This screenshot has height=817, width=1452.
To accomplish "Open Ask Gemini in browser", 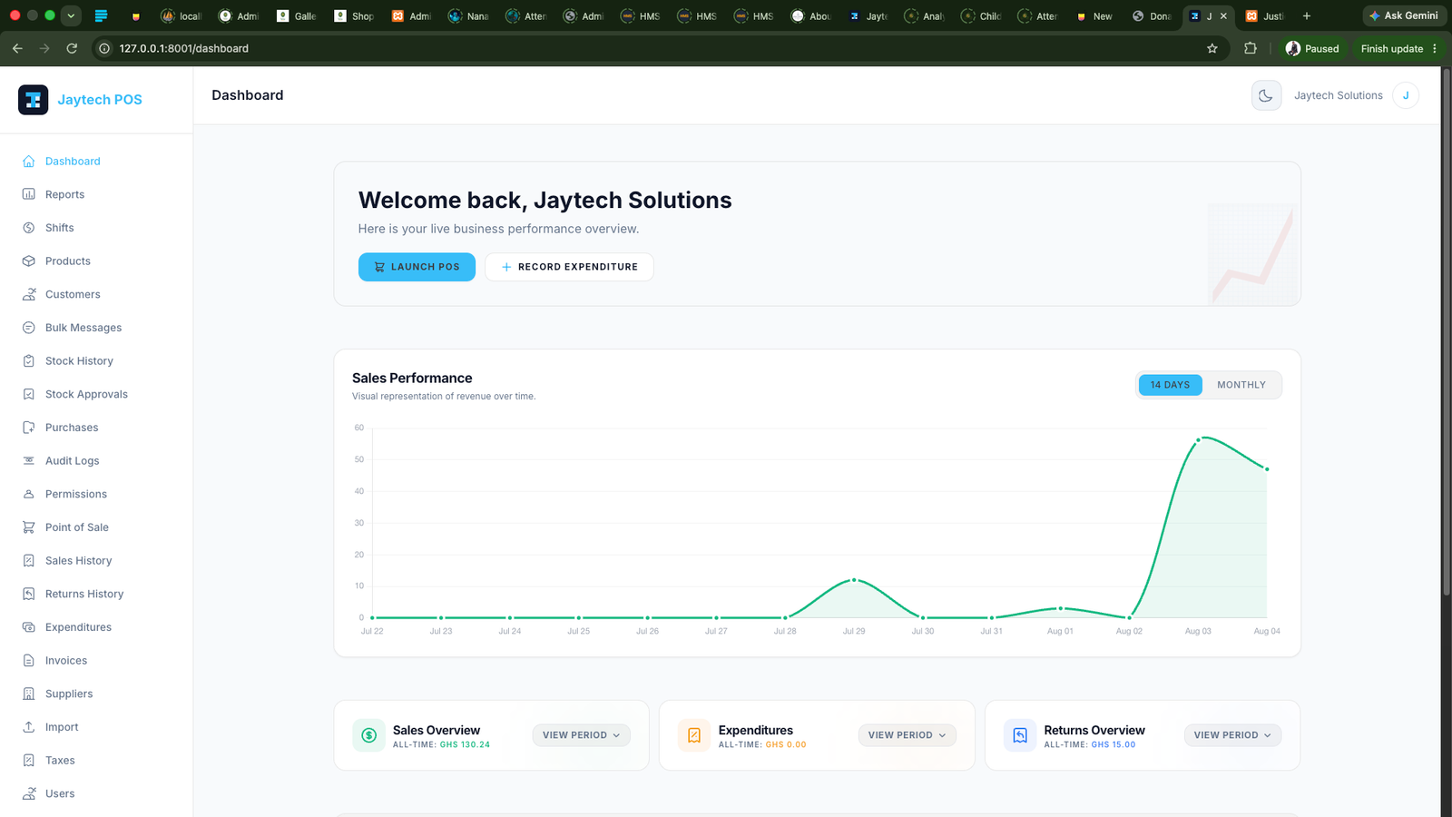I will click(x=1403, y=15).
